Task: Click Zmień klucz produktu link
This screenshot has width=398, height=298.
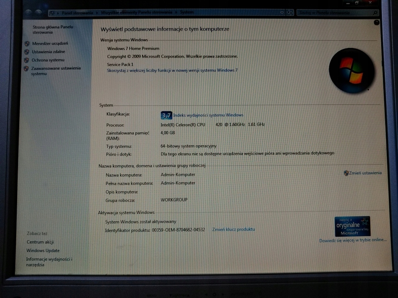Action: coord(234,229)
